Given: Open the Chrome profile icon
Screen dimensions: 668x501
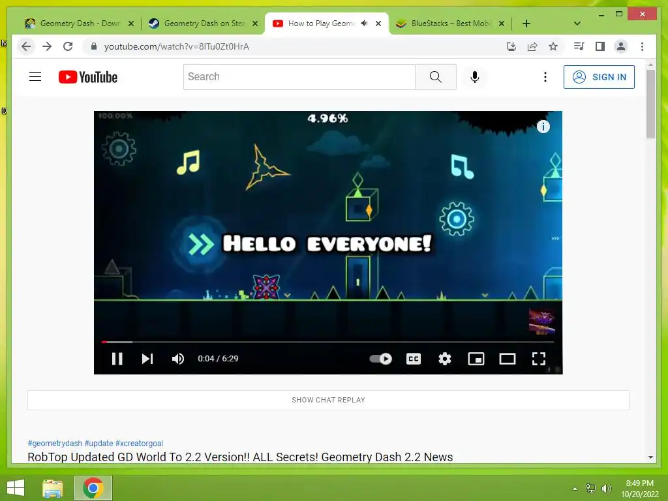Looking at the screenshot, I should (621, 46).
